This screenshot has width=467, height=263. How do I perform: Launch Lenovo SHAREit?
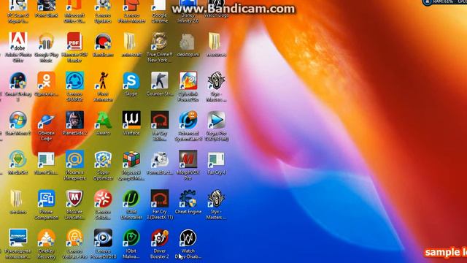pos(74,86)
